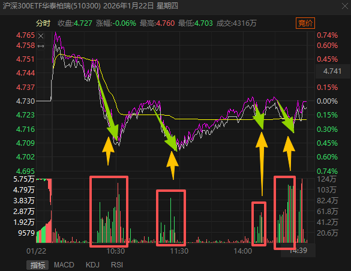Click the 11:30 time axis label
The height and width of the screenshot is (271, 351).
pyautogui.click(x=179, y=251)
